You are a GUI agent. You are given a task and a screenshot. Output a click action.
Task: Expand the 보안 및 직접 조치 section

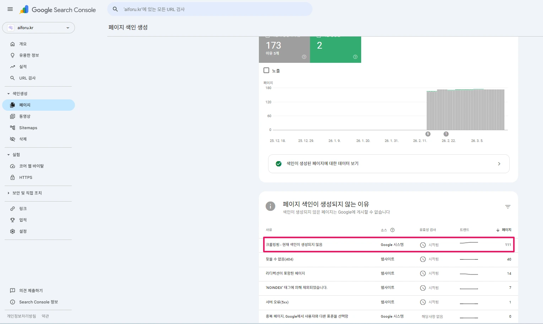pyautogui.click(x=9, y=193)
